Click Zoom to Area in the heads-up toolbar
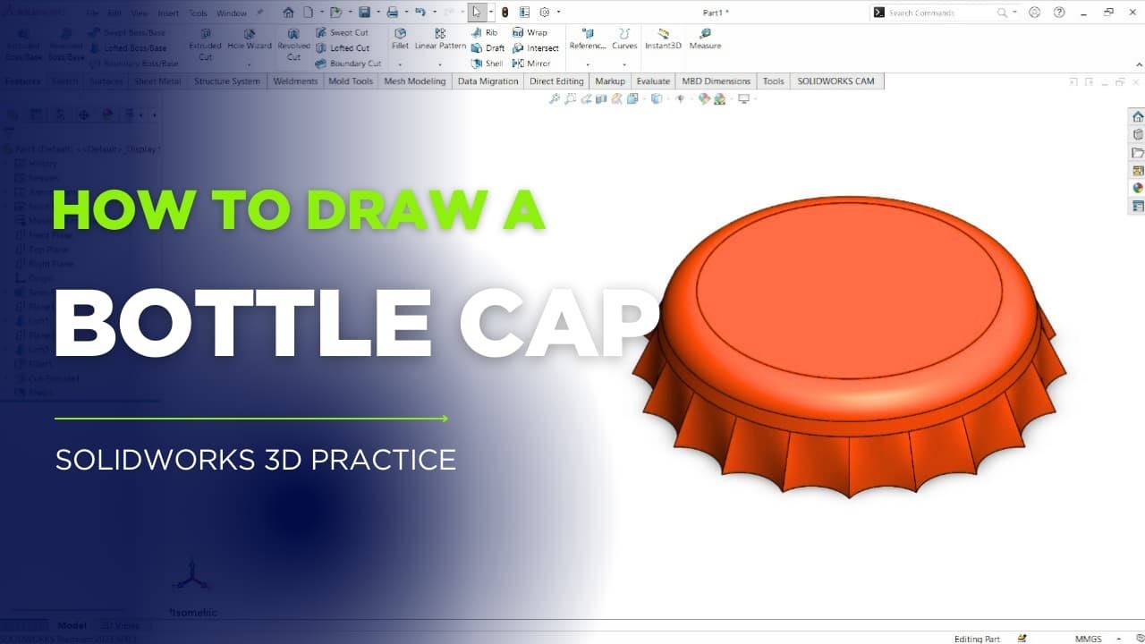Screen dimensions: 1145x644 coord(570,98)
